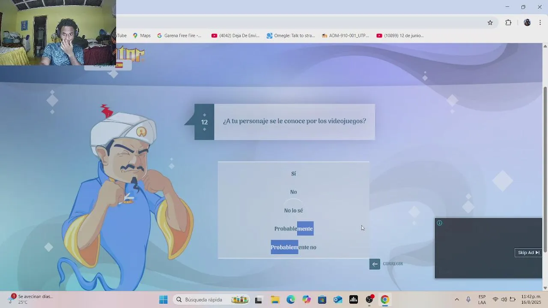
Task: Choose the "Probablemente no" answer
Action: click(x=294, y=247)
